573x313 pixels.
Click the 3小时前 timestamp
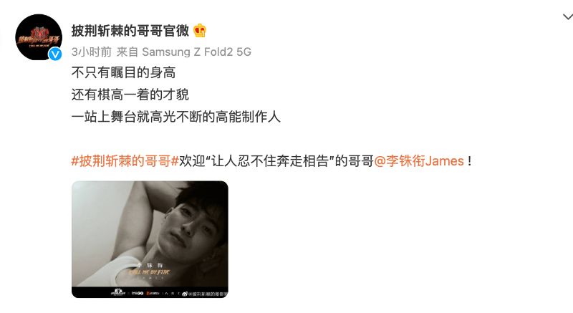(92, 52)
